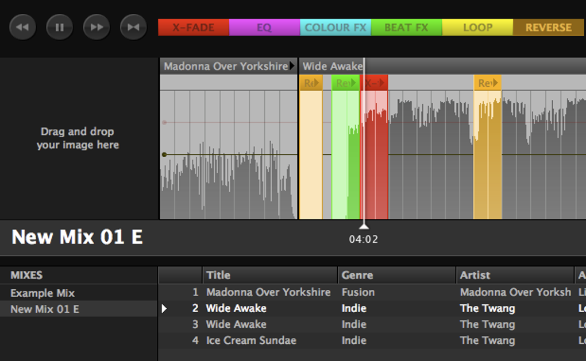Select the LOOP effect button
586x361 pixels.
(x=477, y=28)
